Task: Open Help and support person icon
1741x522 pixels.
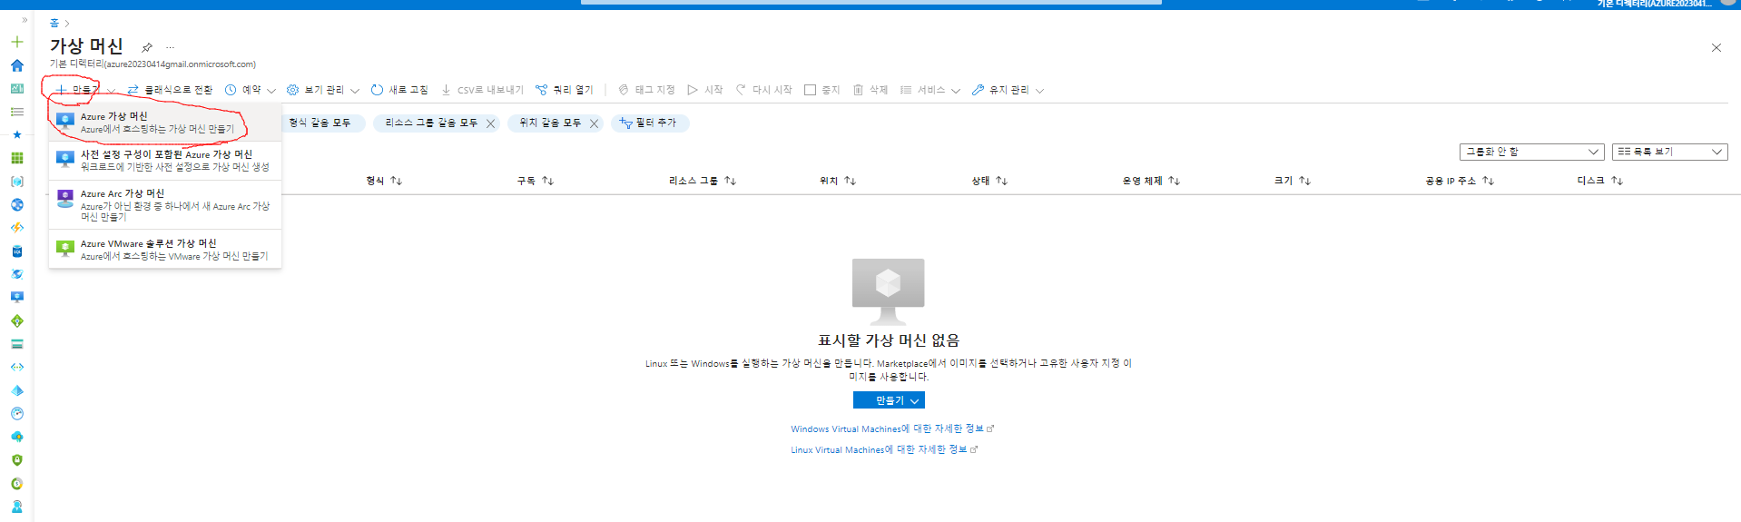Action: pos(16,507)
